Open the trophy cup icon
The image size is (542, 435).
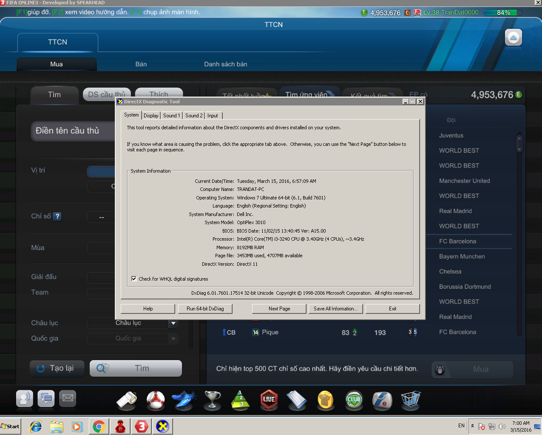(212, 400)
